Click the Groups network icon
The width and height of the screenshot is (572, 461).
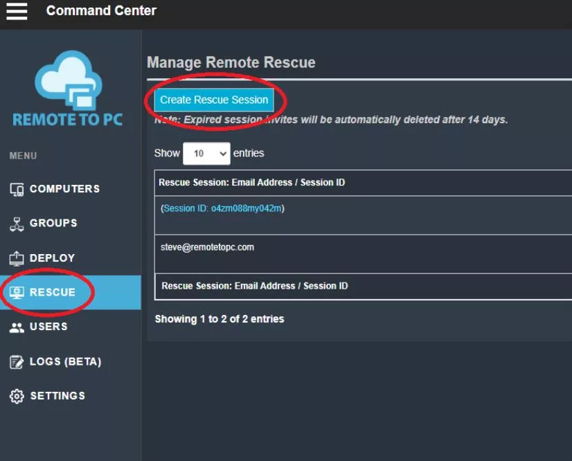click(x=17, y=224)
